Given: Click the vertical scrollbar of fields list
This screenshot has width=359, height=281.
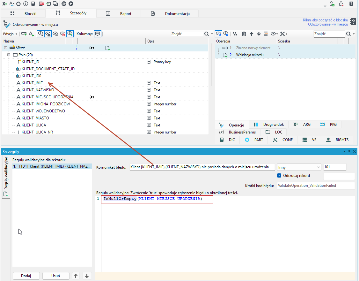Looking at the screenshot, I should tap(211, 65).
